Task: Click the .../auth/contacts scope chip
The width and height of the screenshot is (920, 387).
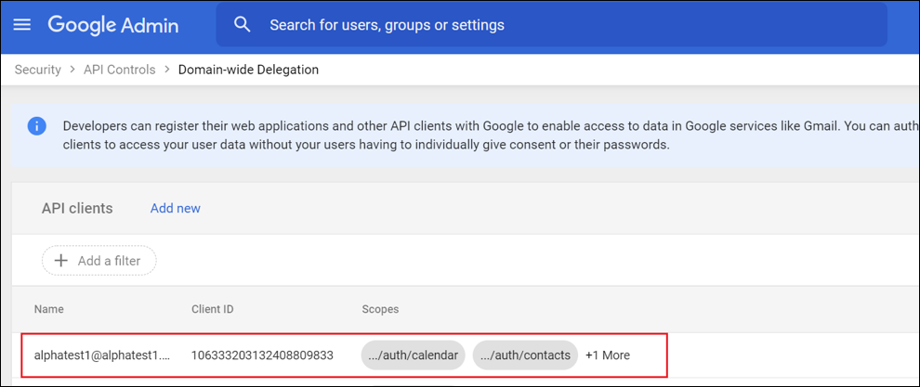Action: 525,355
